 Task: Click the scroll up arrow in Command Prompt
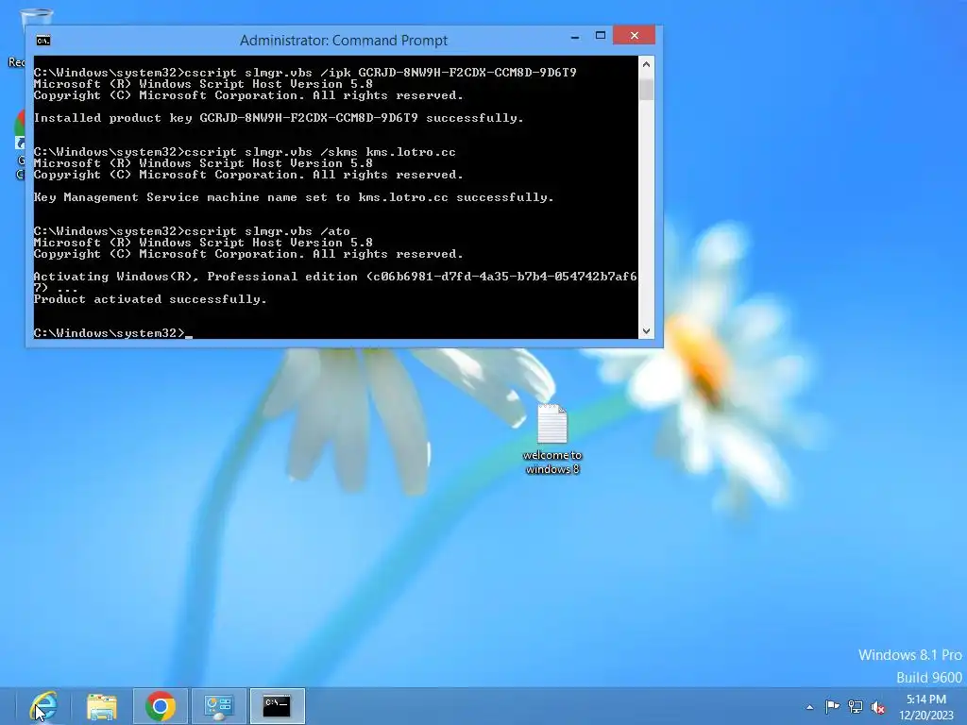646,64
